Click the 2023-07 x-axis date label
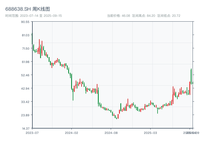Viewport: 214px width, 160px height. tap(32, 133)
